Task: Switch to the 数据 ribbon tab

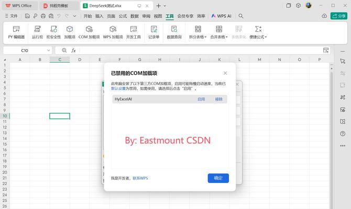Action: pos(135,16)
